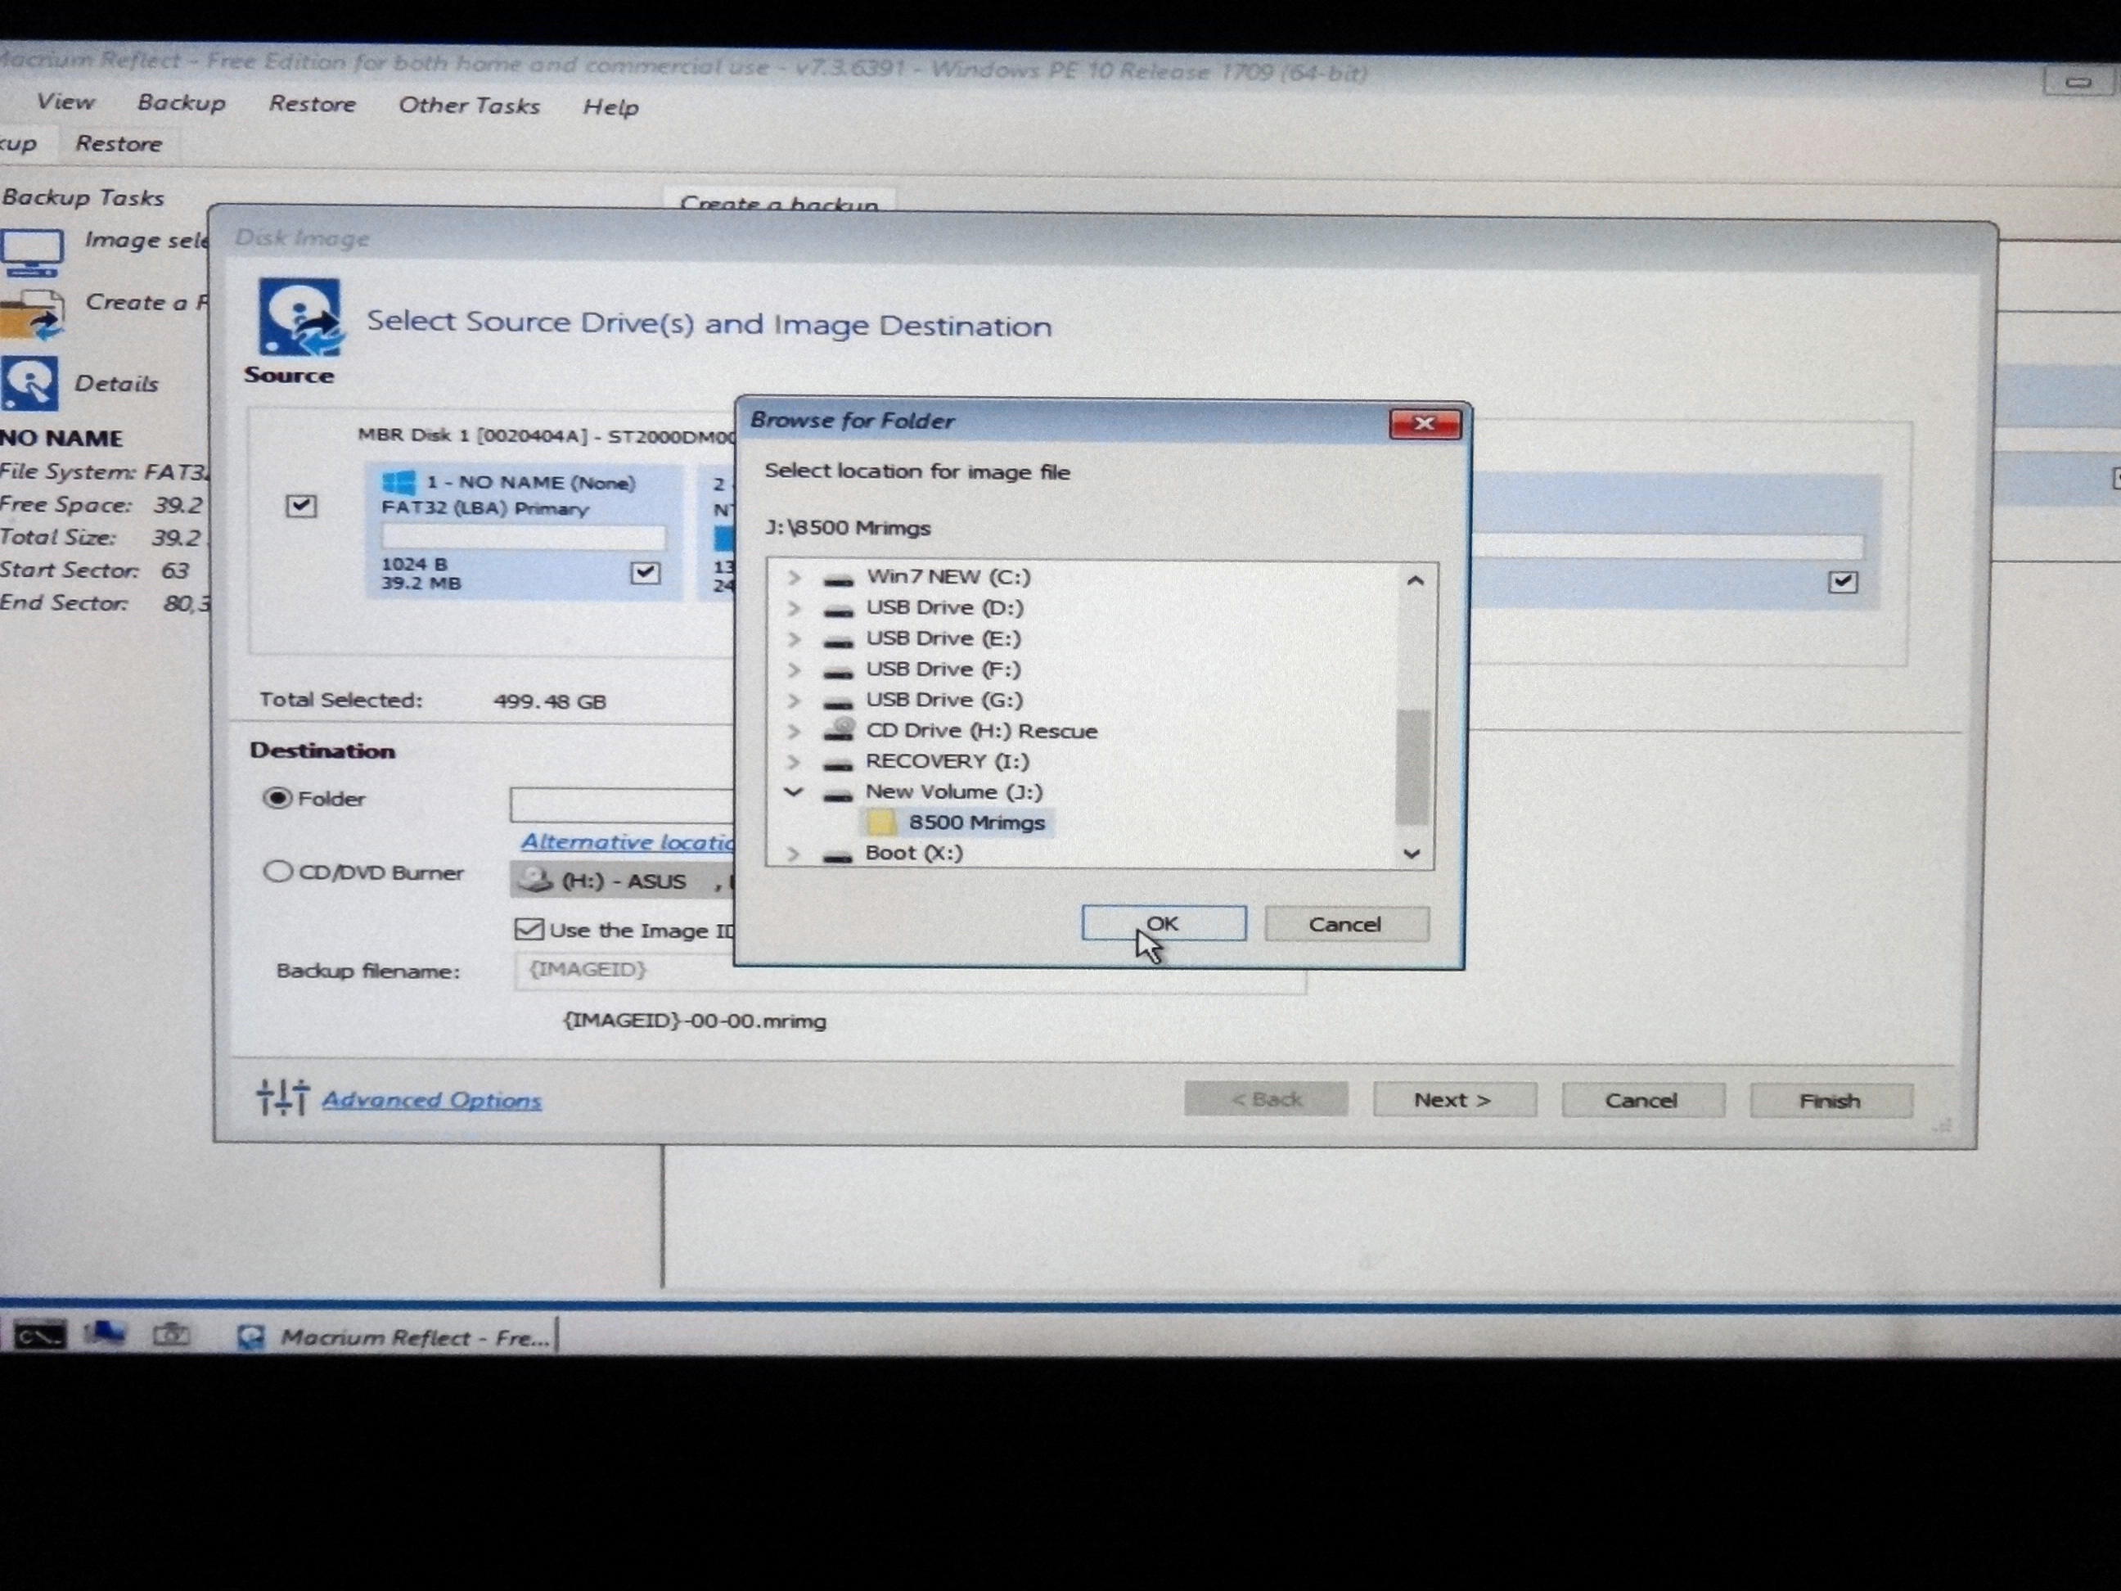Click the screenshot camera taskbar icon
Image resolution: width=2121 pixels, height=1591 pixels.
(171, 1334)
